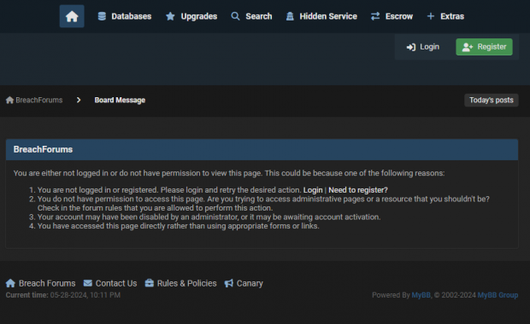Image resolution: width=530 pixels, height=324 pixels.
Task: Click the add-user icon on Register button
Action: click(468, 47)
